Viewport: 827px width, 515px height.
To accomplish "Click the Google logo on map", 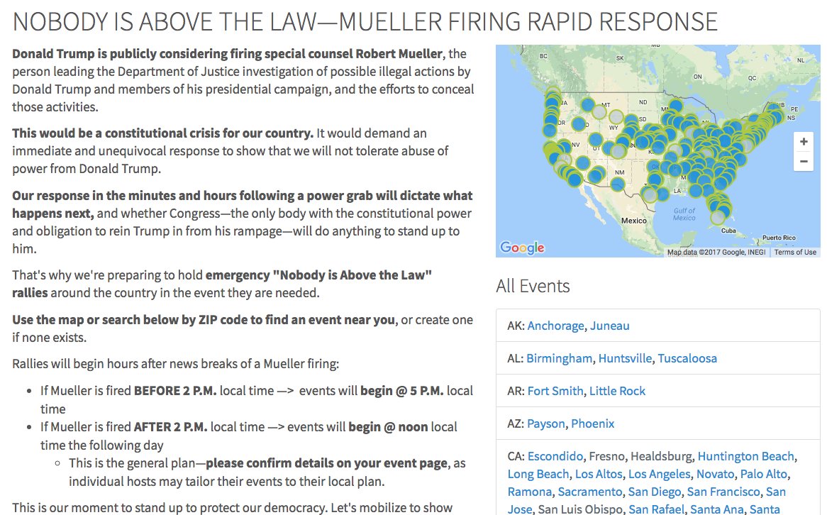I will (522, 248).
